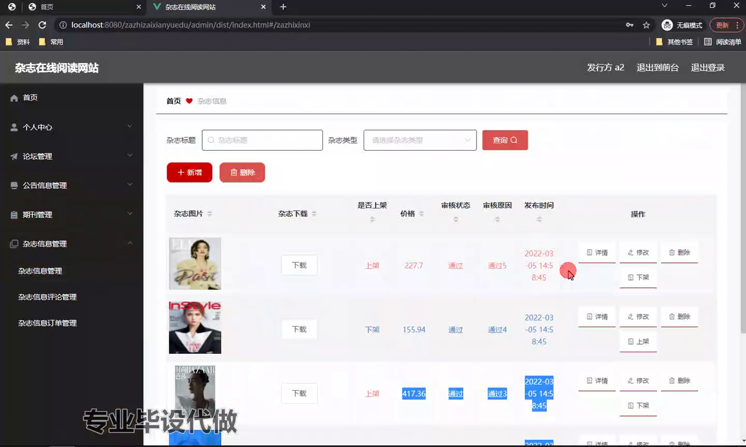Open the ELLE magazine cover thumbnail
The width and height of the screenshot is (746, 447).
click(x=195, y=263)
